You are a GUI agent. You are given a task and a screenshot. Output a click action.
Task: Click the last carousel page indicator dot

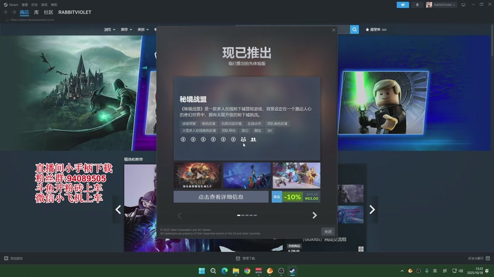255,215
